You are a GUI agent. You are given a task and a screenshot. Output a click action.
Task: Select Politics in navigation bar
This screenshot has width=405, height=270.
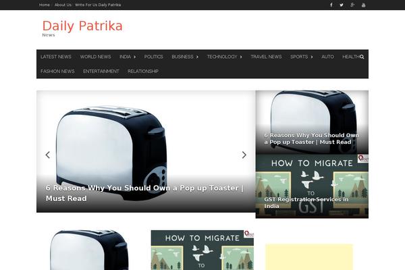(153, 57)
